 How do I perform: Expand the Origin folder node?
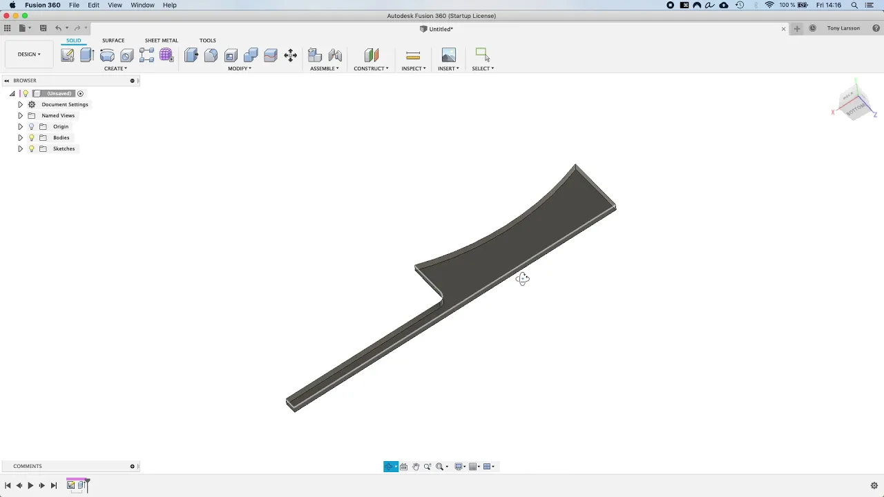click(x=20, y=126)
